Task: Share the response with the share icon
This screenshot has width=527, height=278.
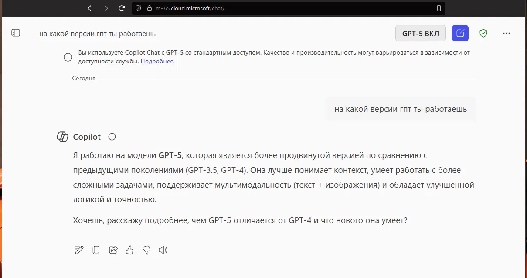Action: pyautogui.click(x=113, y=250)
